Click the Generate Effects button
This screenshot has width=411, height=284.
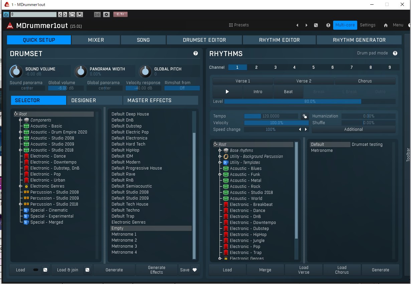156,270
